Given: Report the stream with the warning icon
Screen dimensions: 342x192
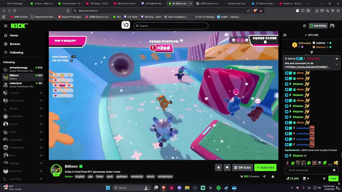Looking at the screenshot, I should coord(273,176).
